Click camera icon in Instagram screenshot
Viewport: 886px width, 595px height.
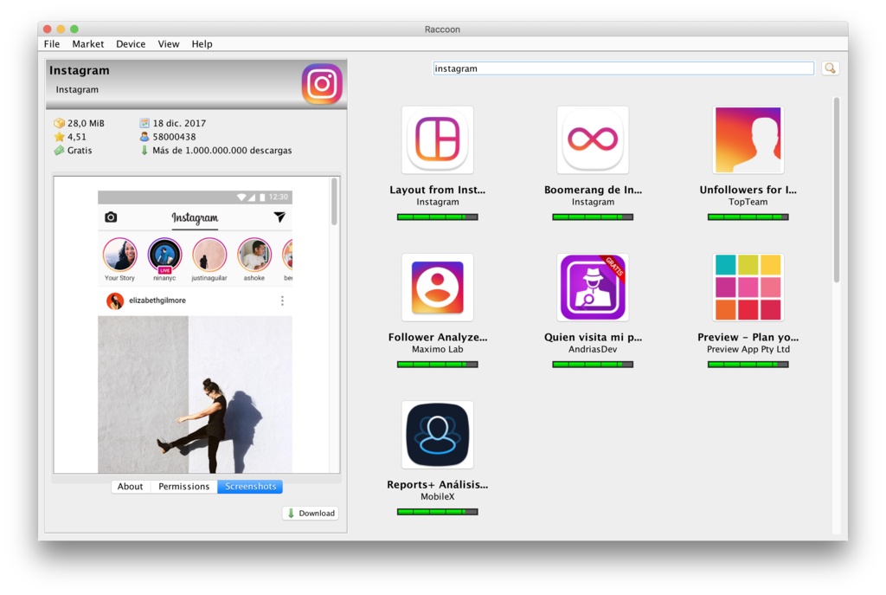pyautogui.click(x=111, y=217)
